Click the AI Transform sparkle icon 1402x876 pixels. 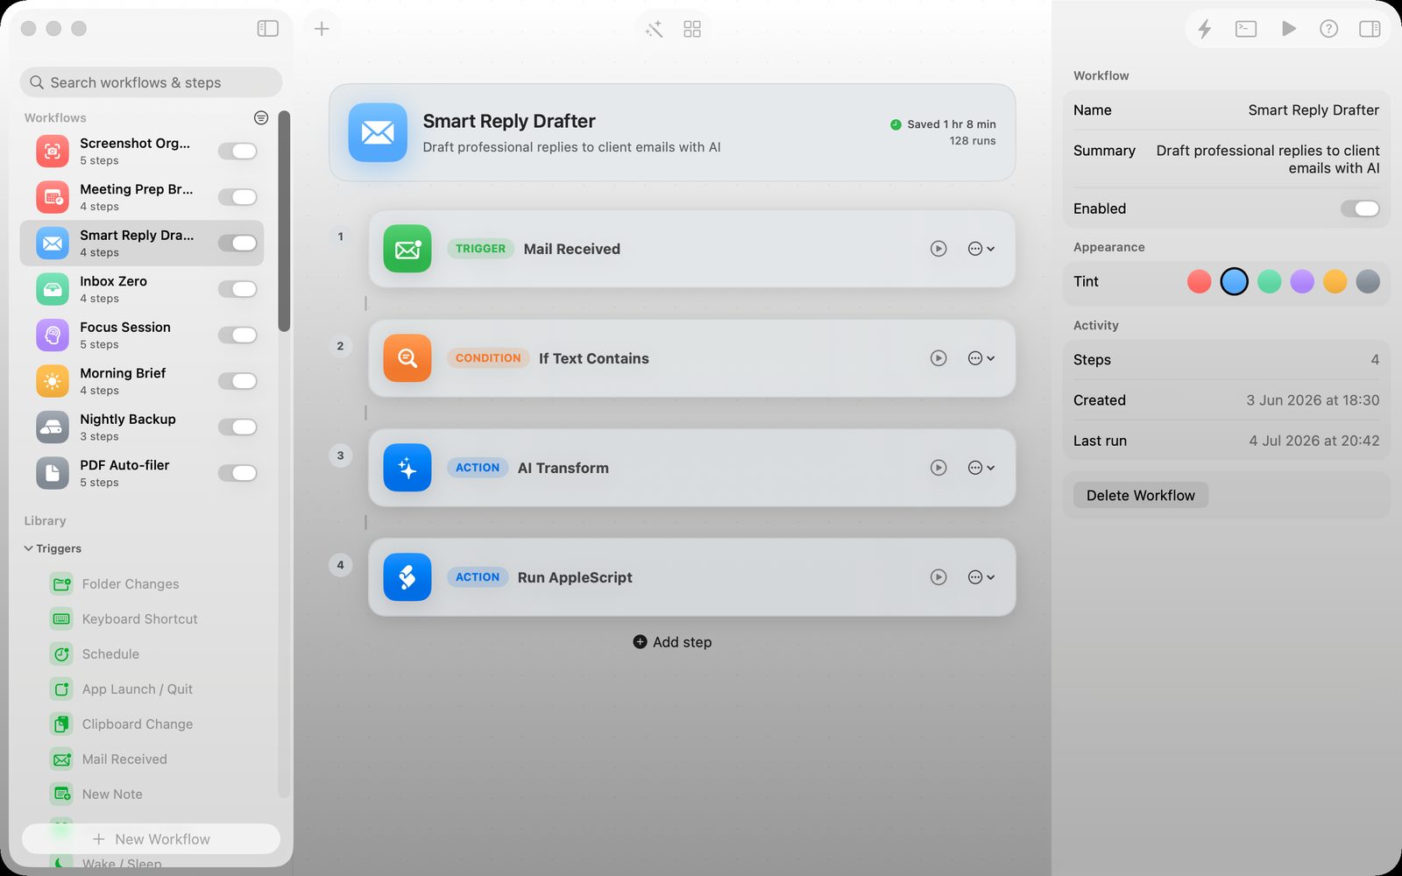click(x=407, y=468)
